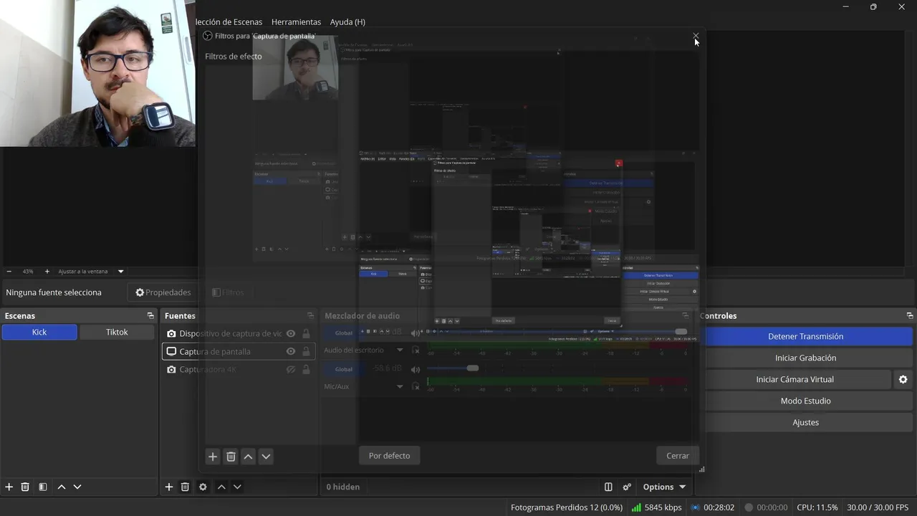Open scene filters icon in Escenas toolbar

(43, 487)
